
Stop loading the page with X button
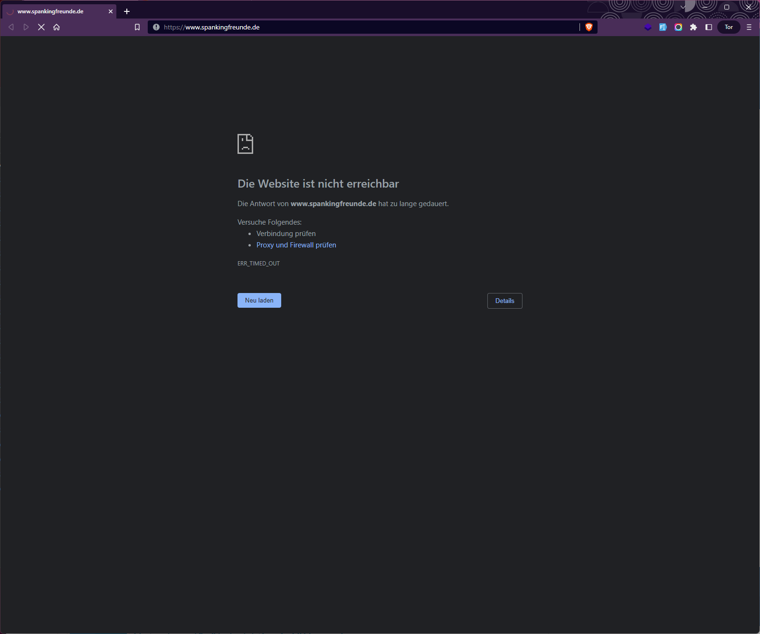pos(41,27)
